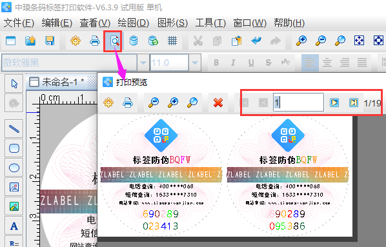This screenshot has width=386, height=247.
Task: Open the 查看(V) menu
Action: point(95,23)
